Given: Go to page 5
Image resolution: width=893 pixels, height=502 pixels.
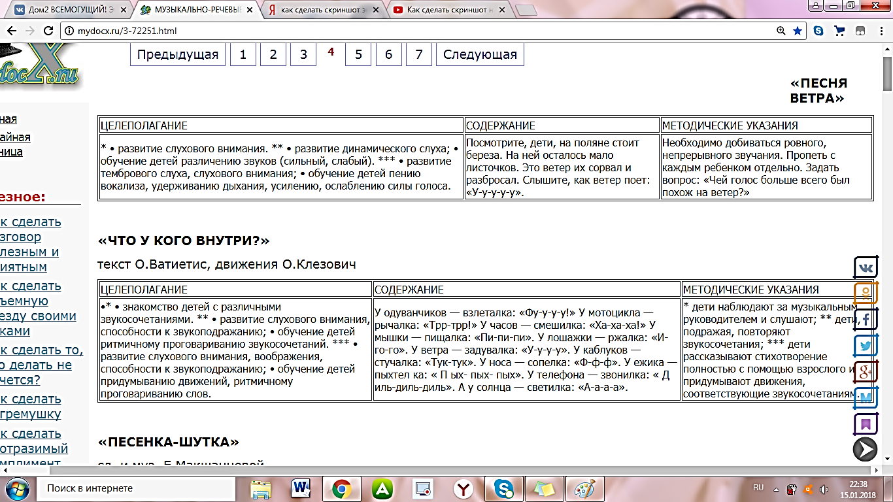Looking at the screenshot, I should [x=358, y=55].
